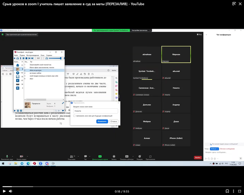244x195 pixels.
Task: Open the Правка menu in Soundpad
Action: 22,55
